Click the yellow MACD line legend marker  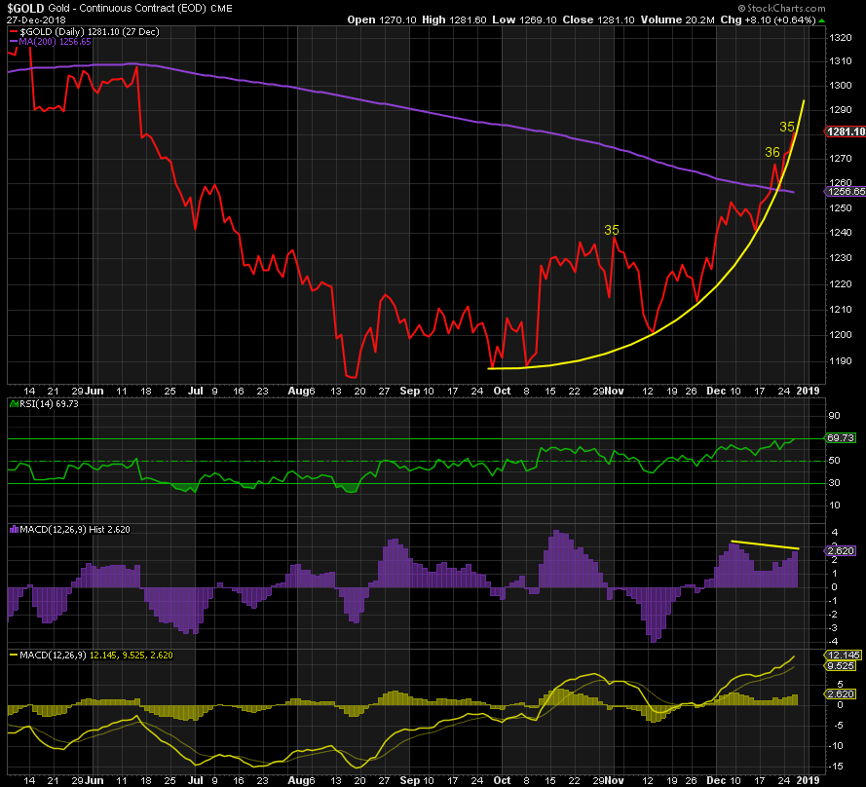click(x=13, y=654)
